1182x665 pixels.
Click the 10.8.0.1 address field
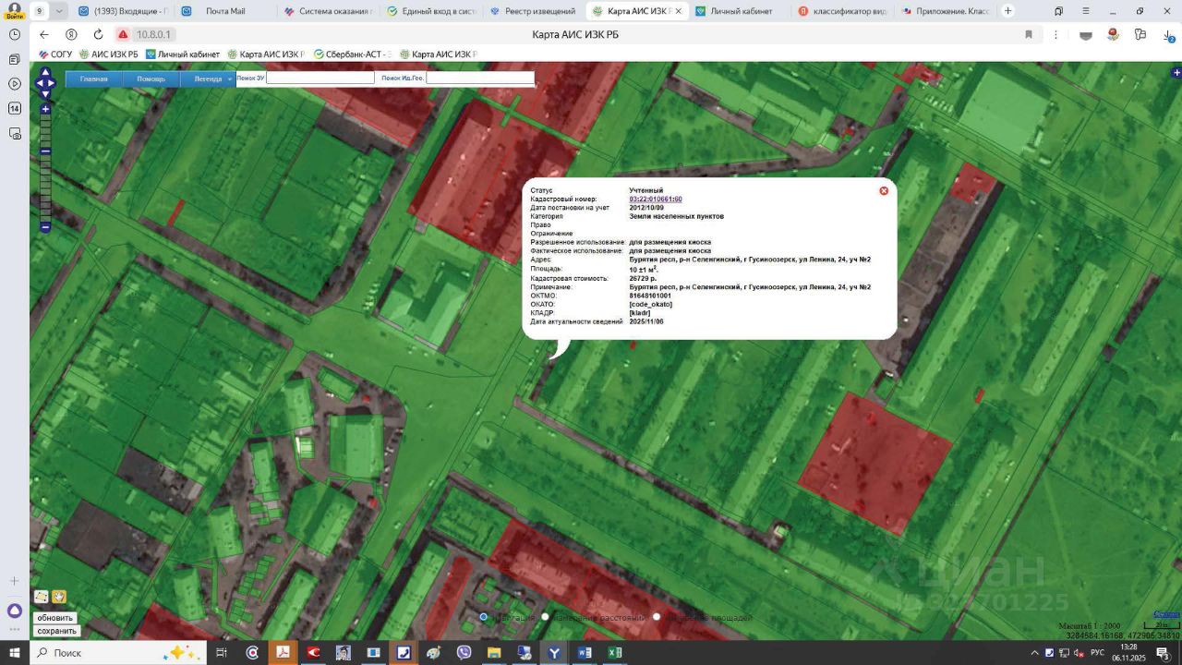click(154, 34)
